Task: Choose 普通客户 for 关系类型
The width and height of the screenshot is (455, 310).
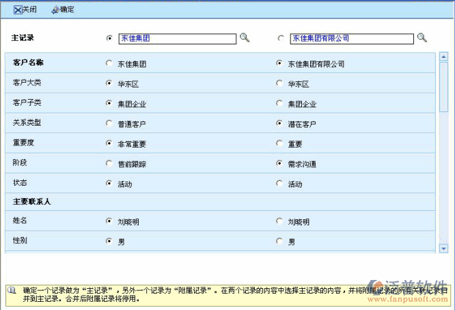Action: point(109,123)
